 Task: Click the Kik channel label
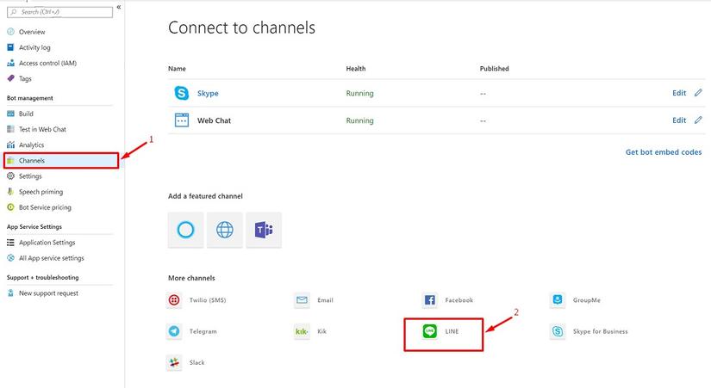[x=321, y=331]
